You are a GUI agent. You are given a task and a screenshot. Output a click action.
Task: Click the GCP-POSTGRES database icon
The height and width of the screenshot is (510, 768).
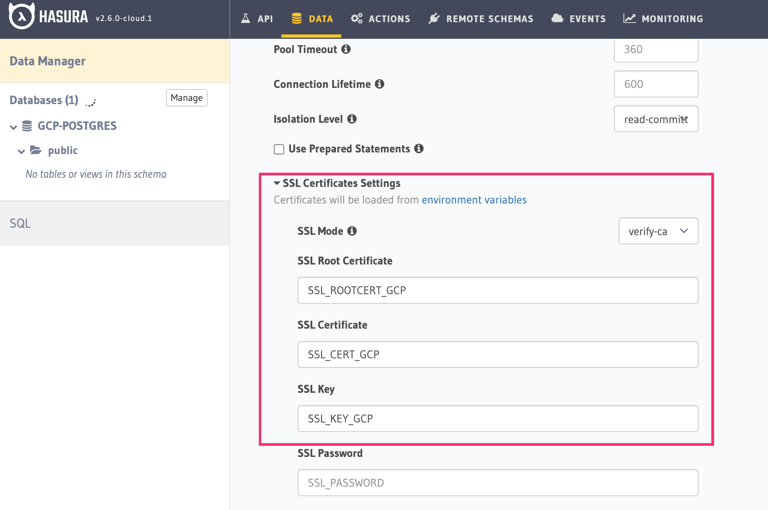pos(27,126)
